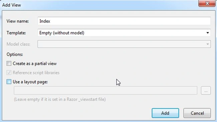
Task: Click the View name input field
Action: [x=124, y=21]
